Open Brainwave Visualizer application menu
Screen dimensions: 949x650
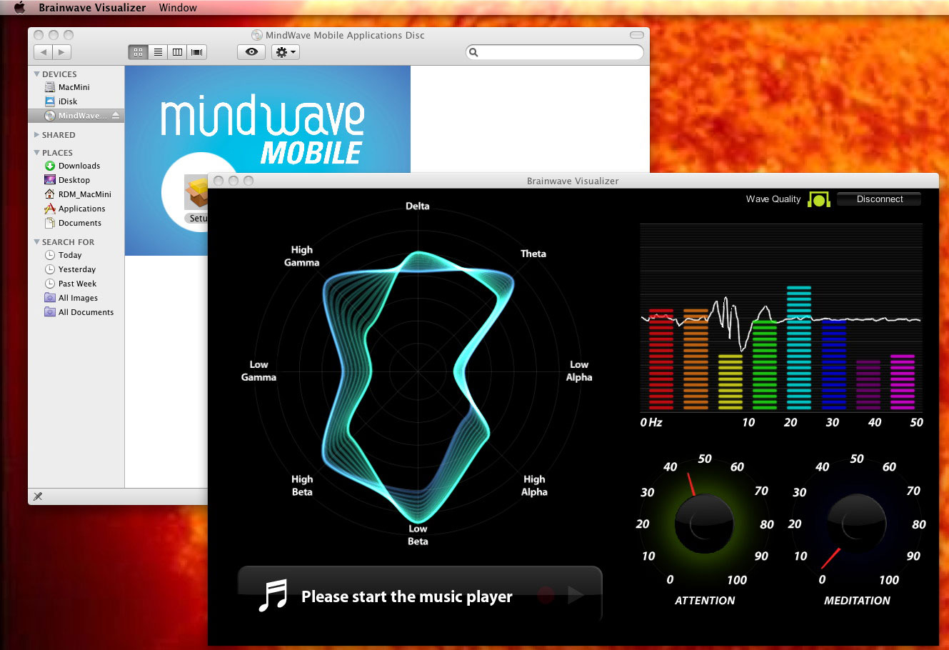click(x=92, y=8)
